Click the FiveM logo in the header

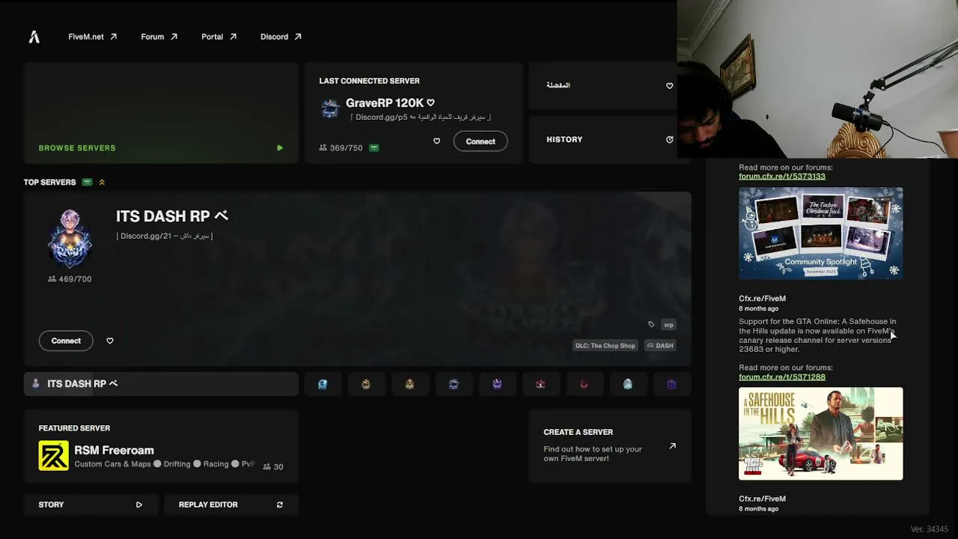click(34, 37)
